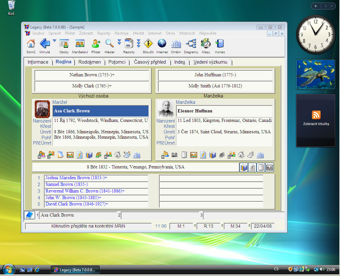Click Eleanor Huffman's portrait photo
Viewport: 340px width, 276px height.
point(166,109)
